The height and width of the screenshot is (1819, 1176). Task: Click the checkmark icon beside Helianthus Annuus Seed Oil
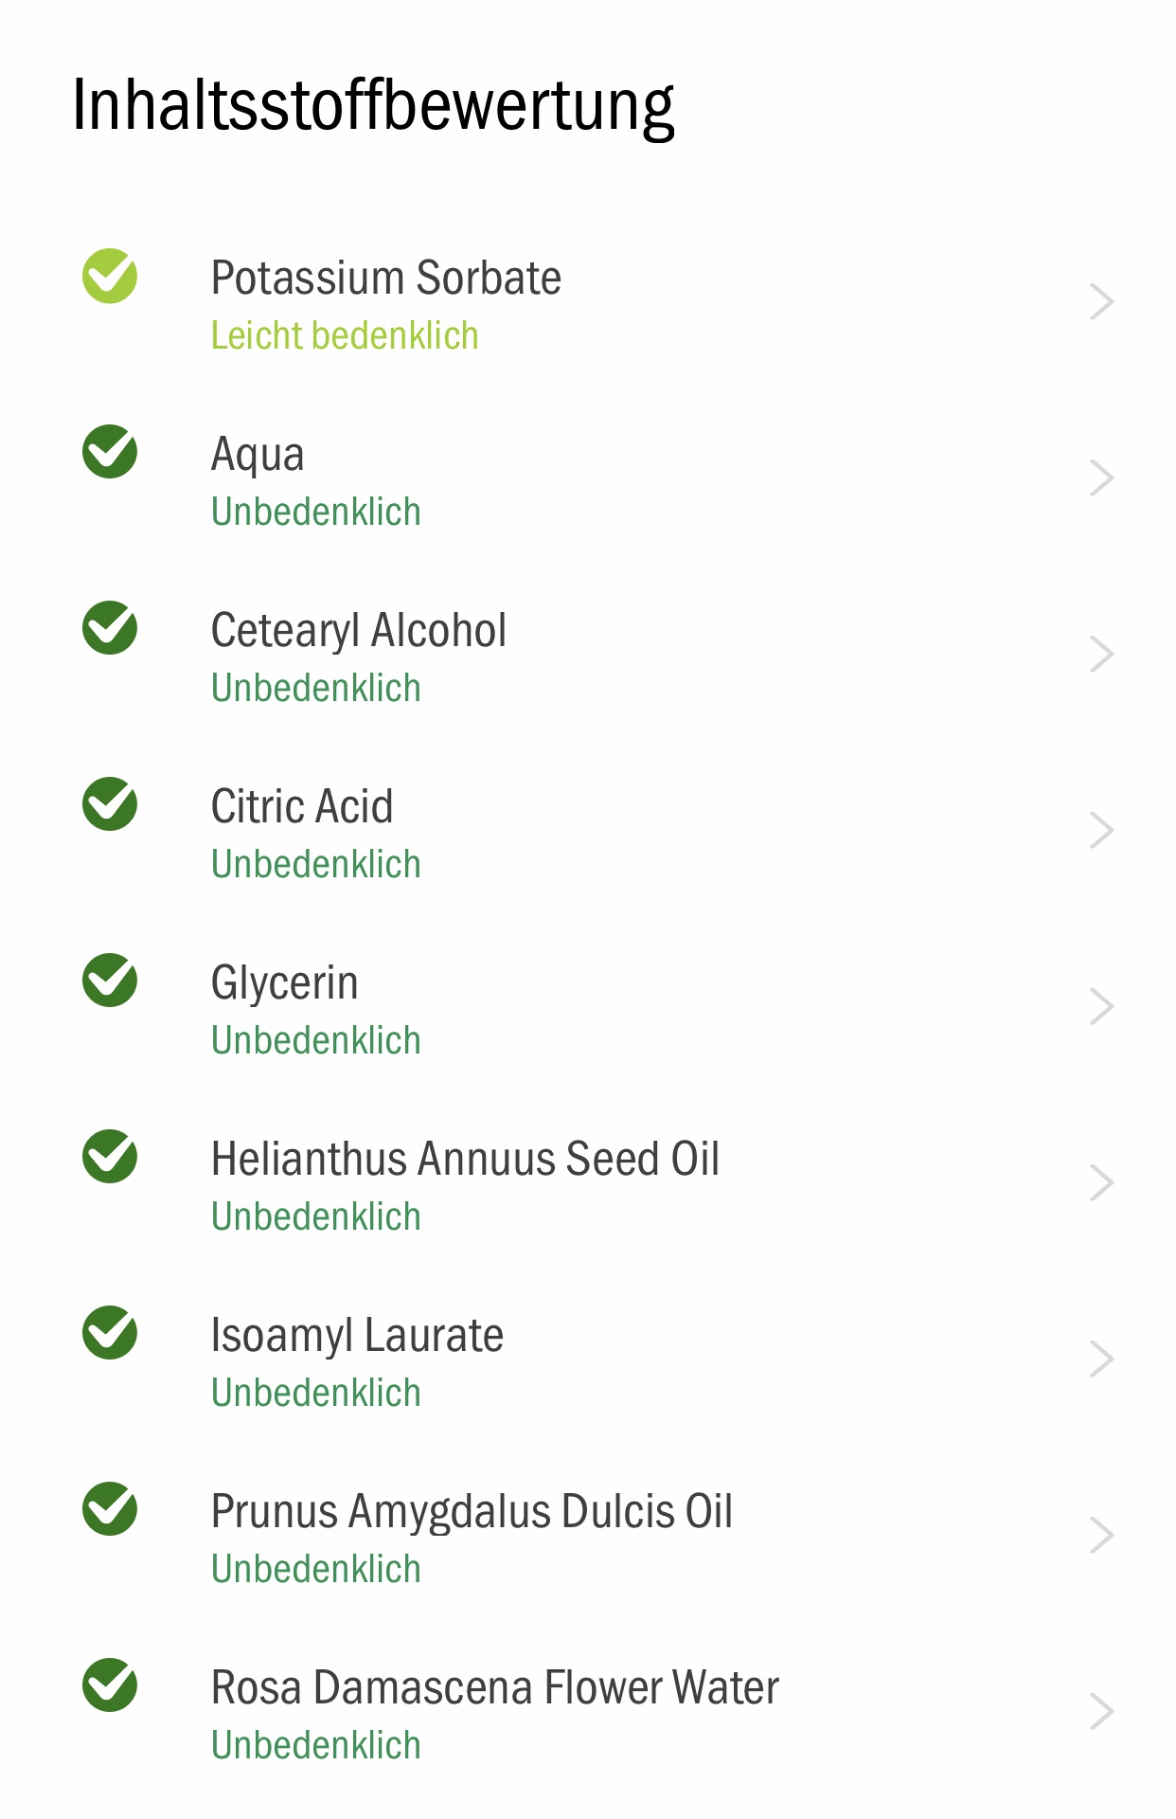[110, 1157]
